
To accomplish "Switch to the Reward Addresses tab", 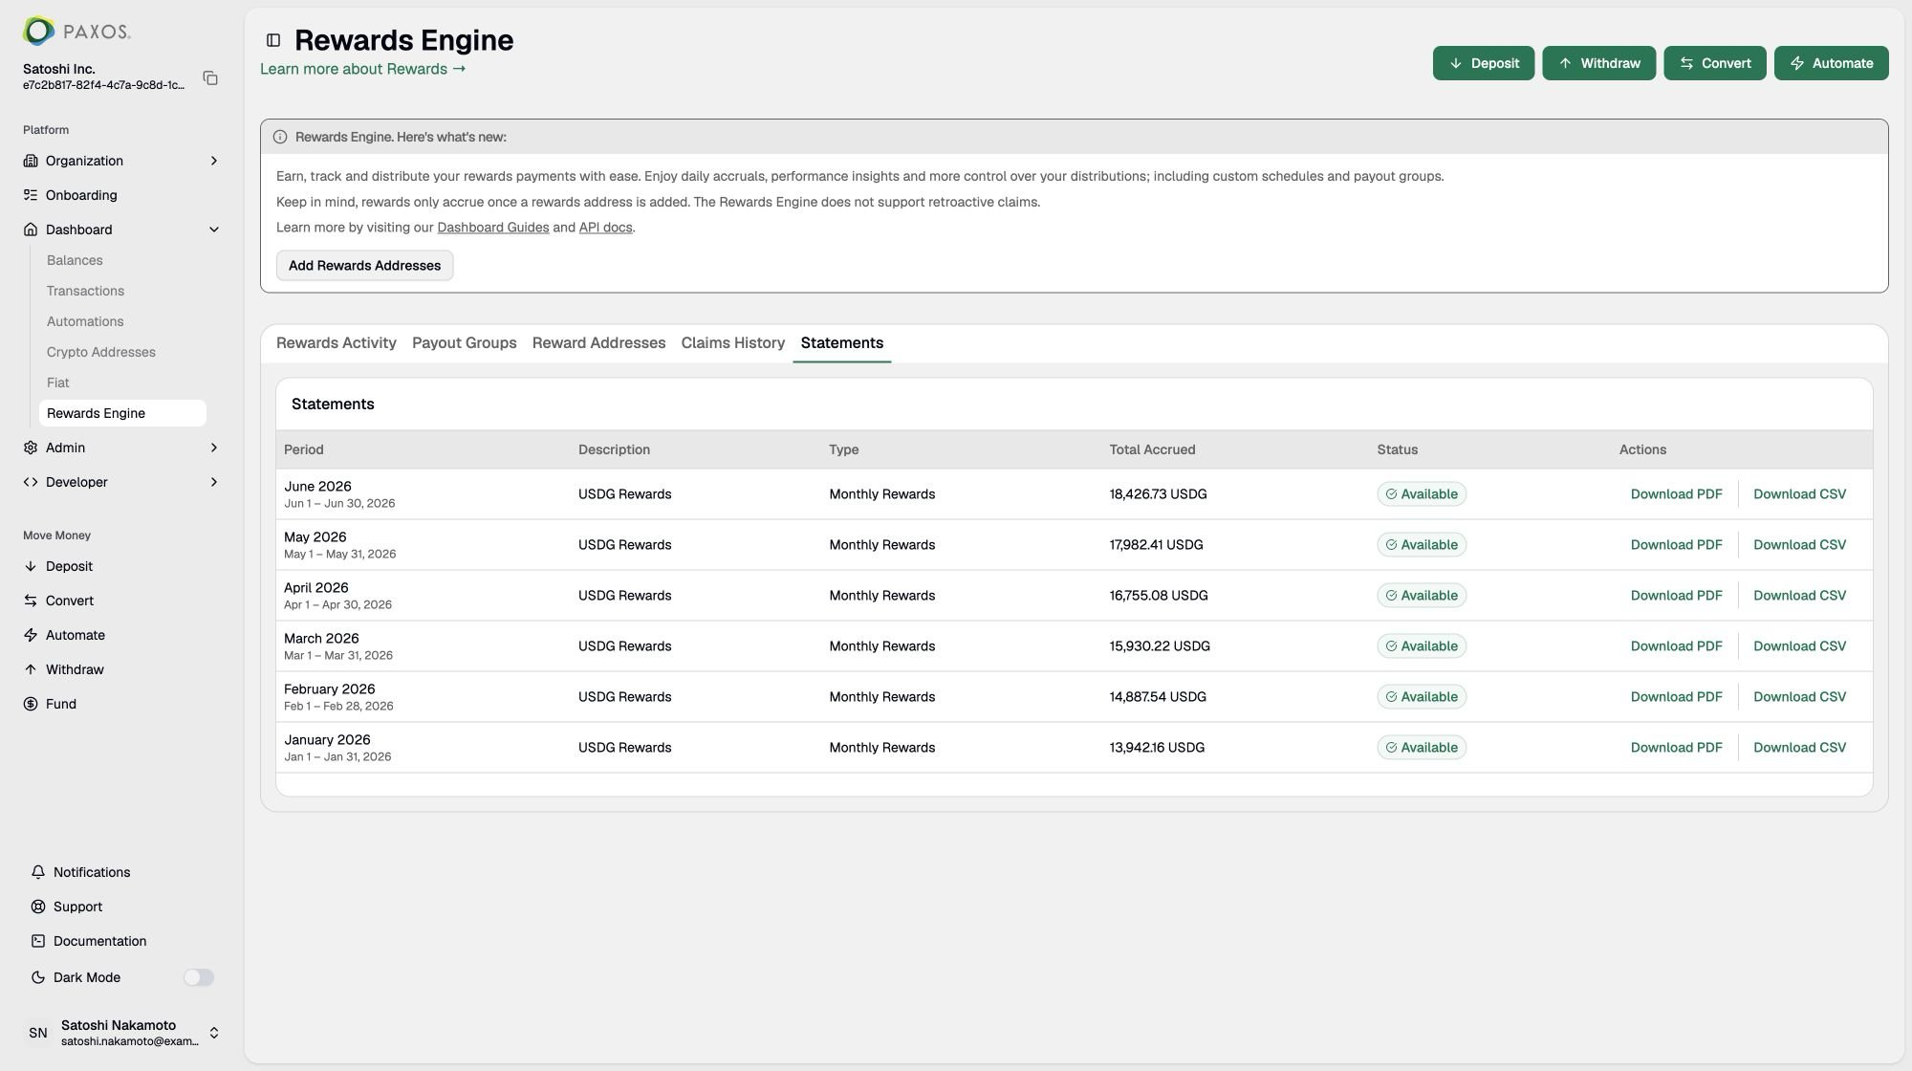I will (x=598, y=343).
